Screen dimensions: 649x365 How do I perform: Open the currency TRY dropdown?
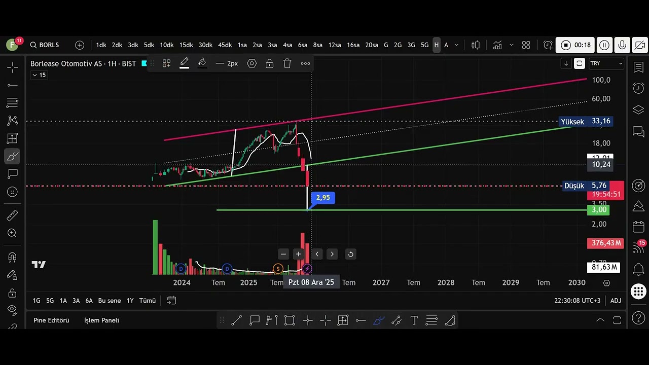point(606,63)
